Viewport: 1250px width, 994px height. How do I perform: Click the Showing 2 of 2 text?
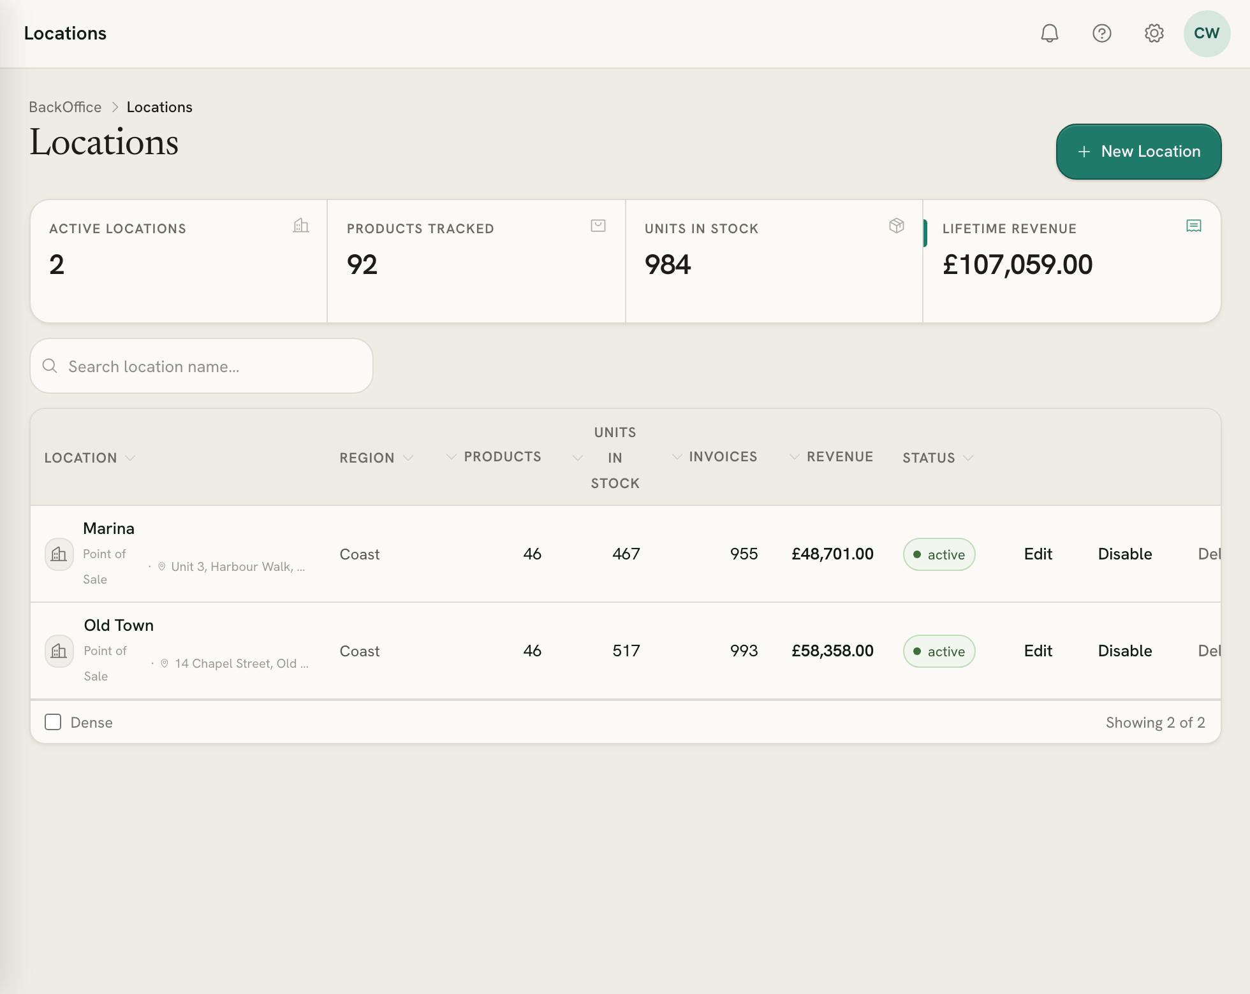[x=1155, y=722]
